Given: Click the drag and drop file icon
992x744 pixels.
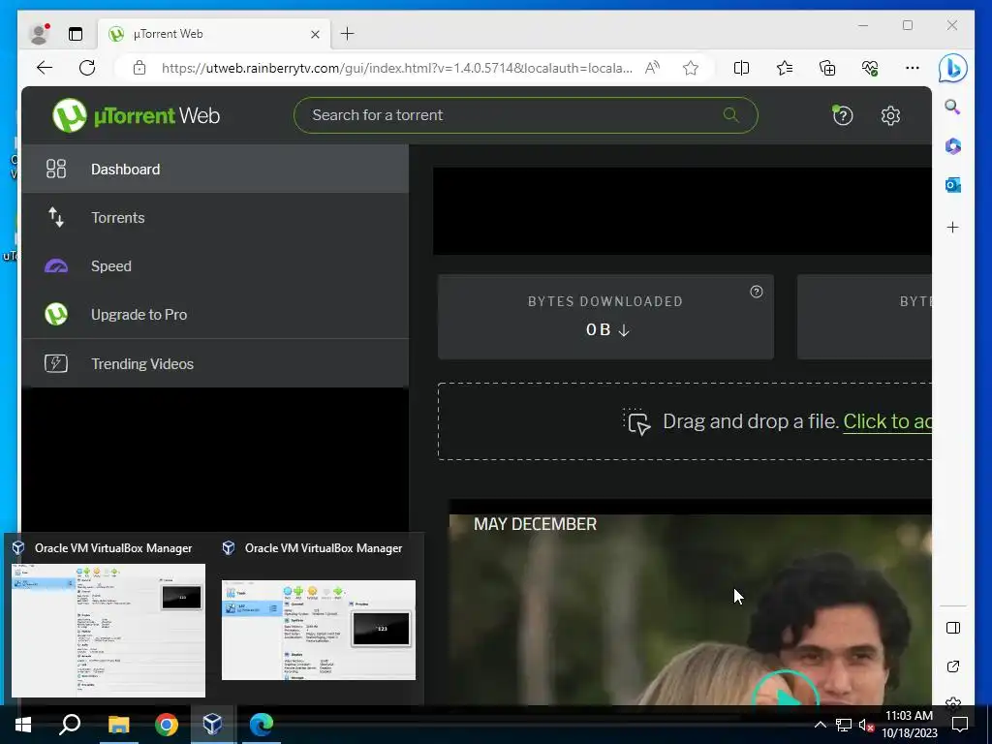Looking at the screenshot, I should coord(636,422).
